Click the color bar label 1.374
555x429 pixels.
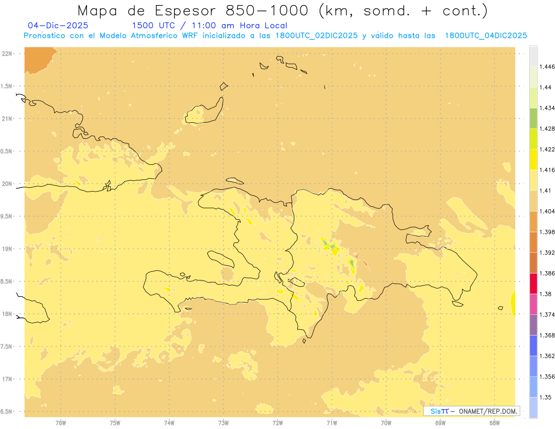coord(547,314)
